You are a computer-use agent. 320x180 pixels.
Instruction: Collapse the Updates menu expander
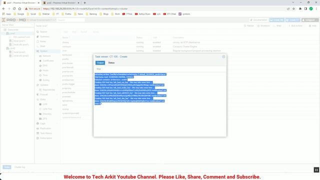(57, 85)
